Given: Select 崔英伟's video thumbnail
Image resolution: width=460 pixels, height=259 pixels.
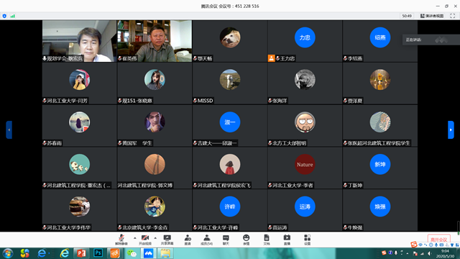Looking at the screenshot, I should click(x=155, y=41).
